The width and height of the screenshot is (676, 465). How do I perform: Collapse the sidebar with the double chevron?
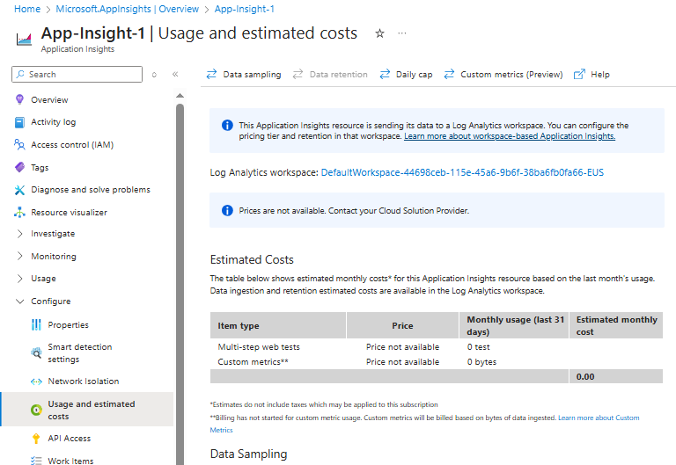pyautogui.click(x=175, y=74)
